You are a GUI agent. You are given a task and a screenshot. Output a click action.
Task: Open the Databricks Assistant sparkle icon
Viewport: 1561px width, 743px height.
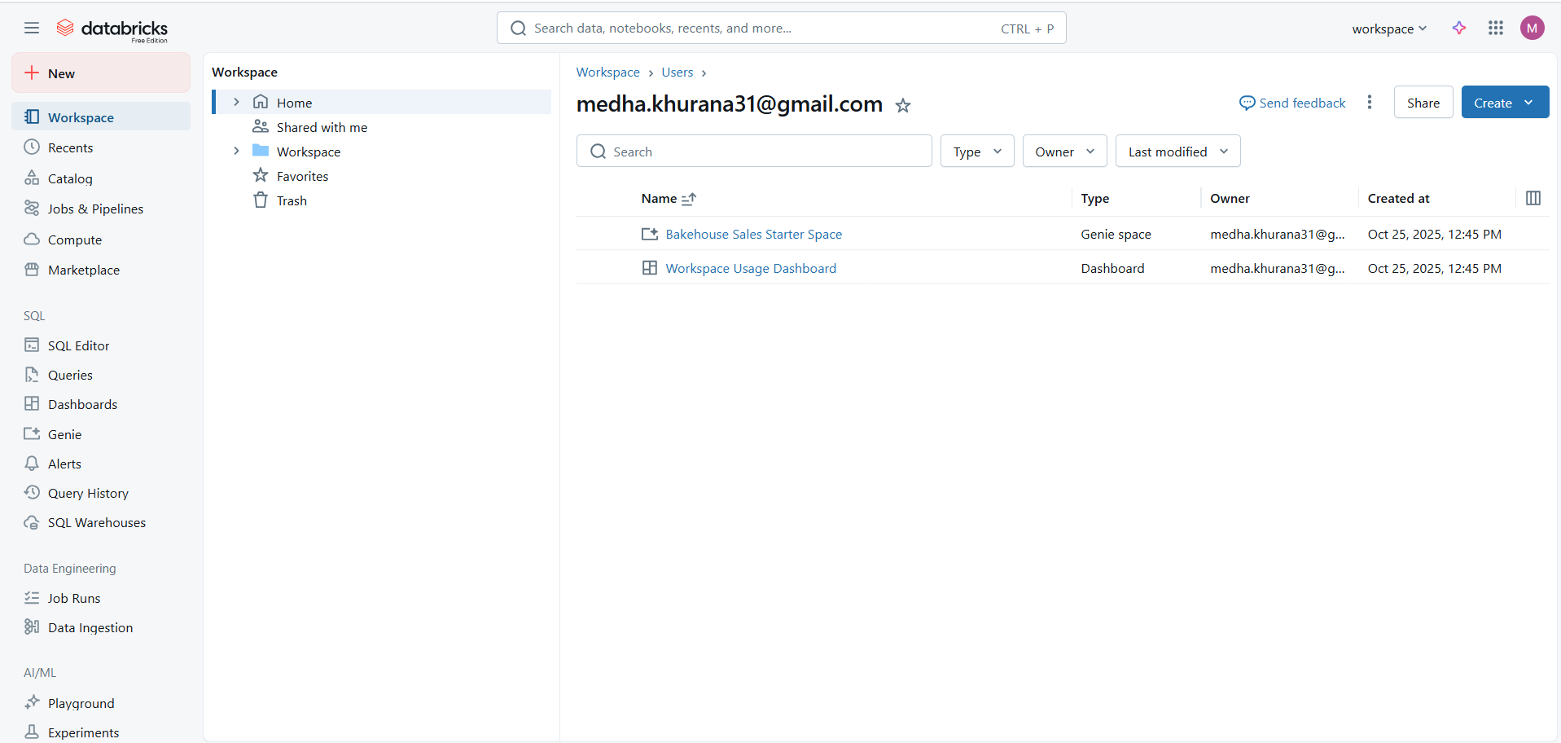pyautogui.click(x=1458, y=29)
